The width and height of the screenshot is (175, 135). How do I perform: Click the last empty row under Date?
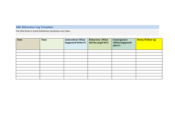[28, 78]
